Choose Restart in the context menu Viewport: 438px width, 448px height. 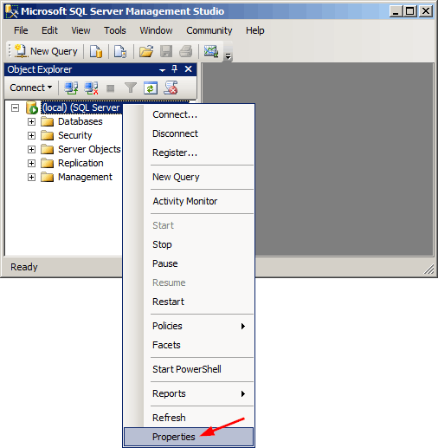[x=189, y=302]
